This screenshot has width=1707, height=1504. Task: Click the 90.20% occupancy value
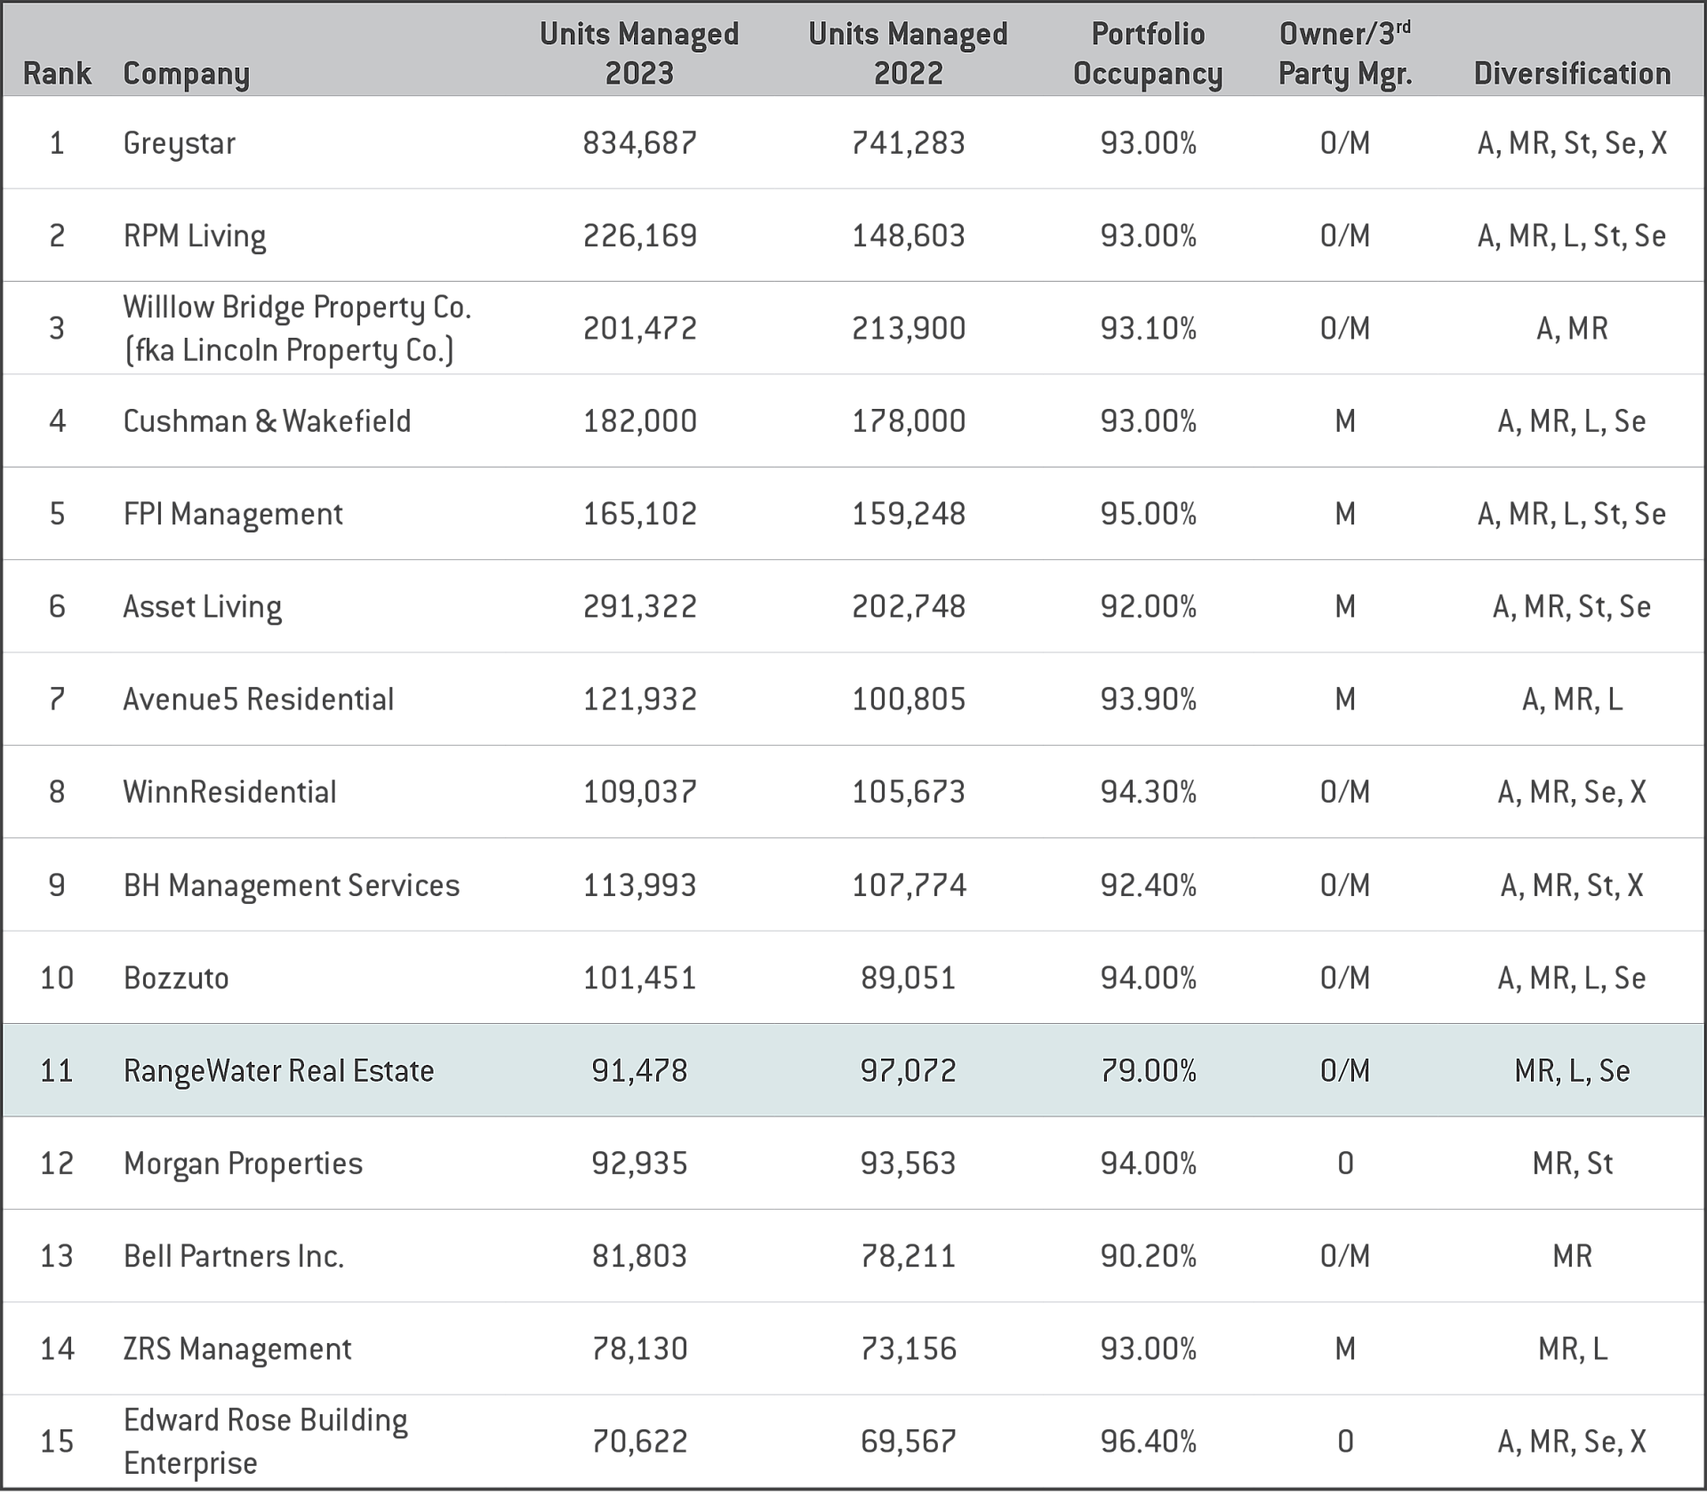coord(1148,1256)
